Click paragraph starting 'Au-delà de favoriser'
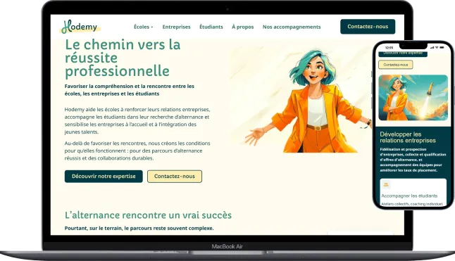Screen dimensions: 455x261 coord(137,151)
